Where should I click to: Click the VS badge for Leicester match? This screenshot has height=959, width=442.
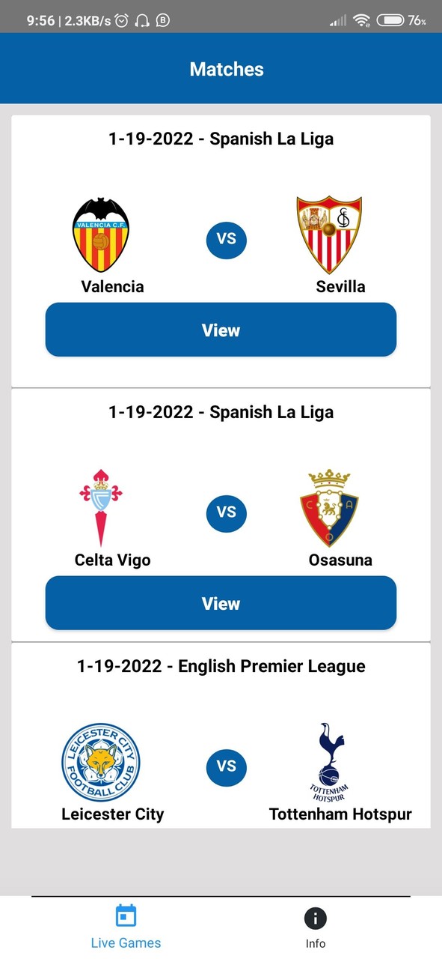(226, 767)
